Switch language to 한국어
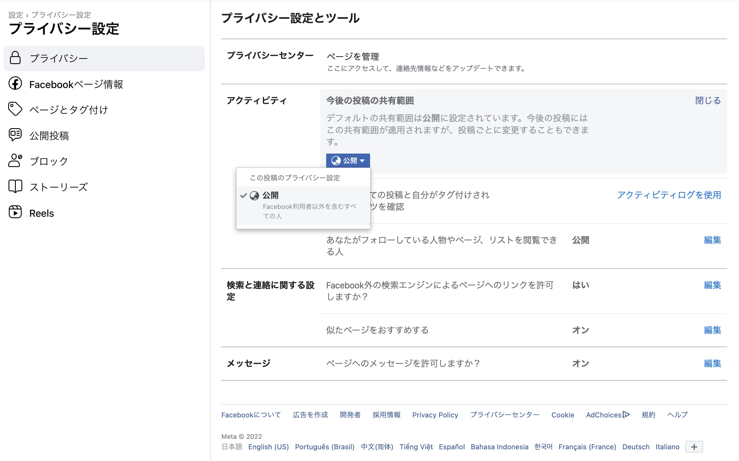 pos(543,447)
